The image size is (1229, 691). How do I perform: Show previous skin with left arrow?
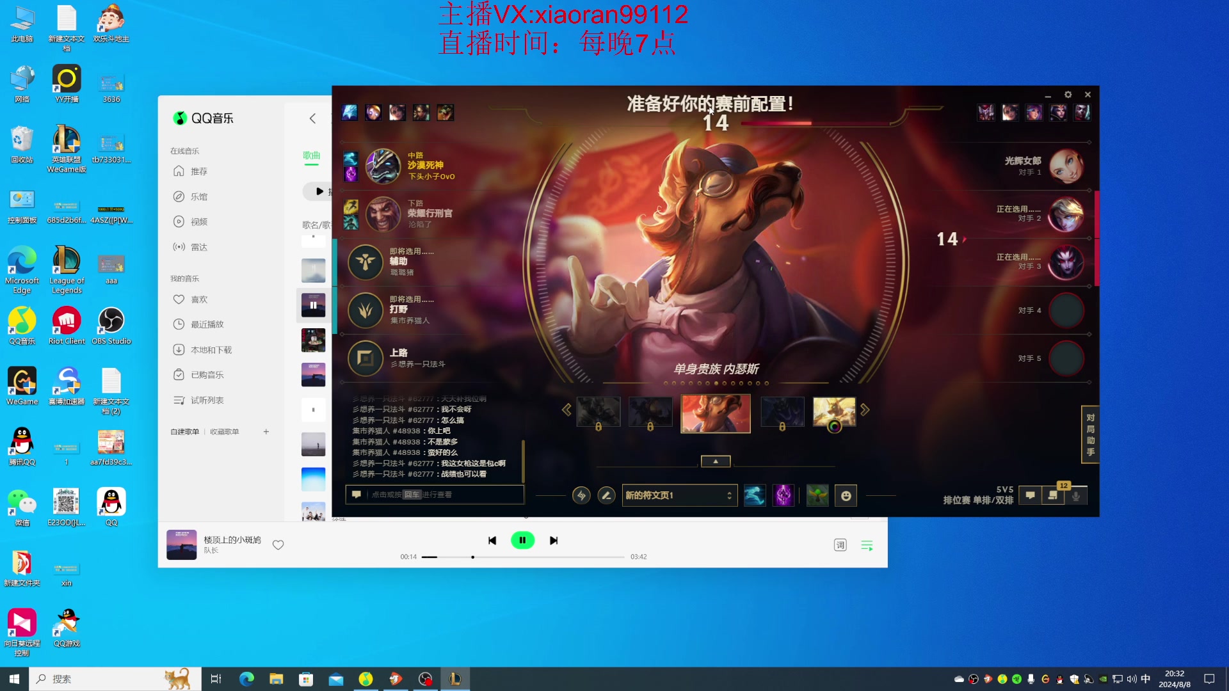tap(566, 410)
